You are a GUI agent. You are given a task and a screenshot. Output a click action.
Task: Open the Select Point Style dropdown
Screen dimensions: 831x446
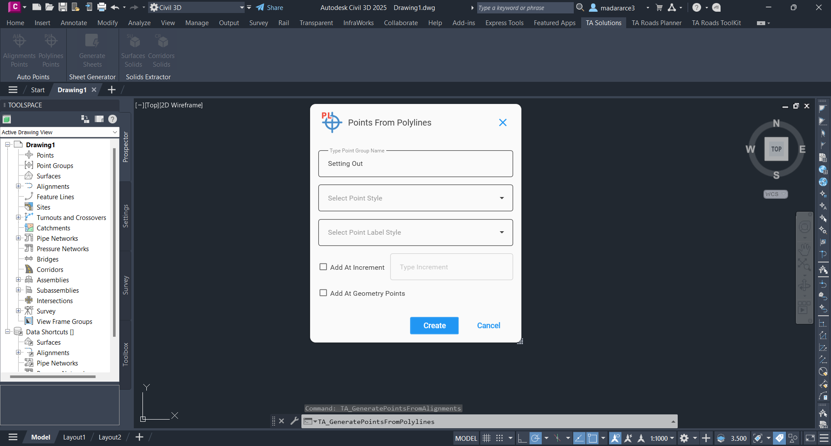click(416, 198)
